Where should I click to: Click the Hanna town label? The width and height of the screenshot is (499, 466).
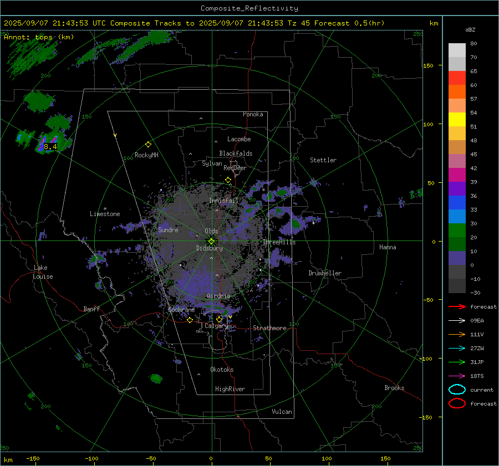click(388, 247)
